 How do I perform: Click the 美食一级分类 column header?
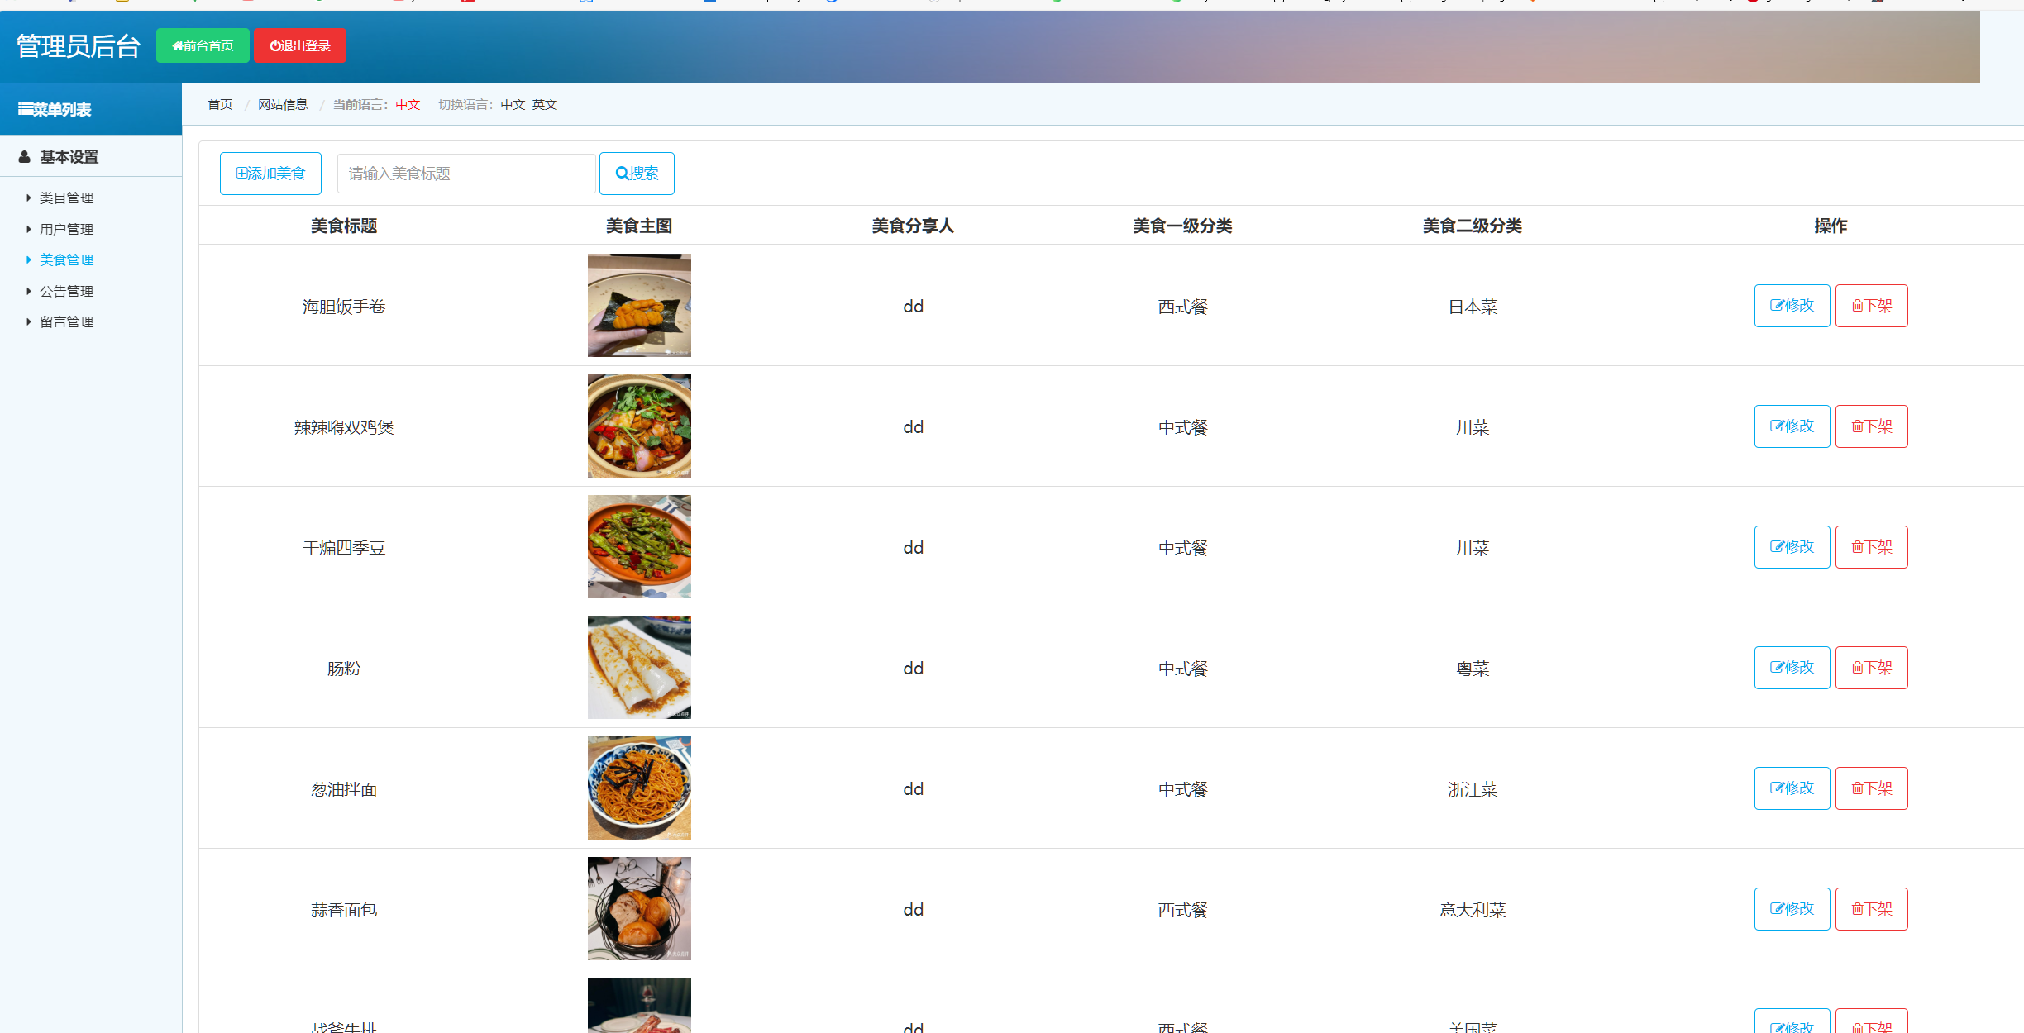click(1182, 226)
